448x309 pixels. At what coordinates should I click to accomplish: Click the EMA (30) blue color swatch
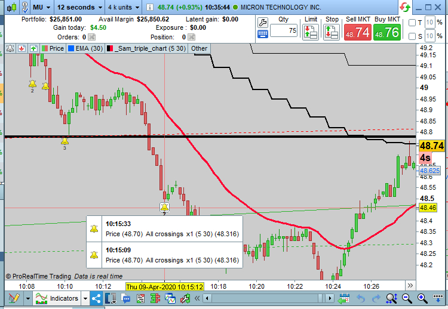[x=71, y=48]
